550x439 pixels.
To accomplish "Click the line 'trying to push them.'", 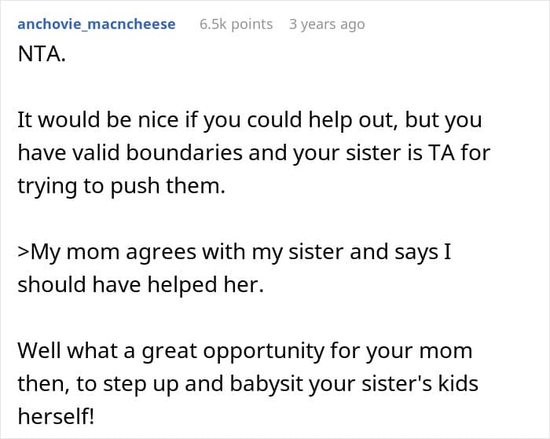I will 121,186.
